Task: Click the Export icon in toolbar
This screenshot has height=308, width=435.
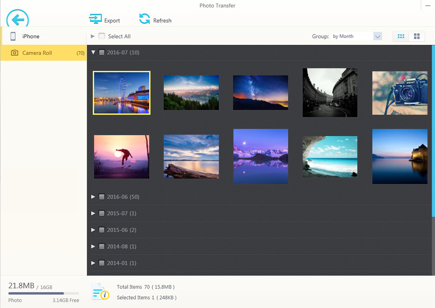Action: click(x=95, y=19)
